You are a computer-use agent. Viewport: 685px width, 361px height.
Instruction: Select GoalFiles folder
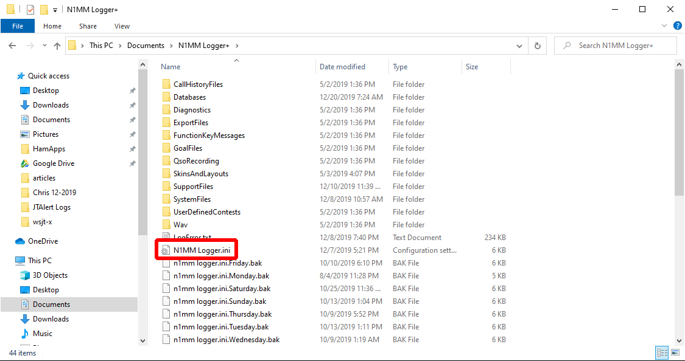click(x=188, y=148)
